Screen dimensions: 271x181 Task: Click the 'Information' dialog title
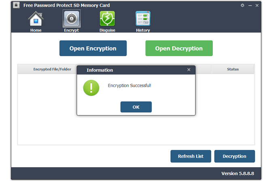(x=100, y=70)
